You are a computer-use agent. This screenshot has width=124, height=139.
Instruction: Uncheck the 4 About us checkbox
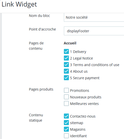click(x=66, y=71)
